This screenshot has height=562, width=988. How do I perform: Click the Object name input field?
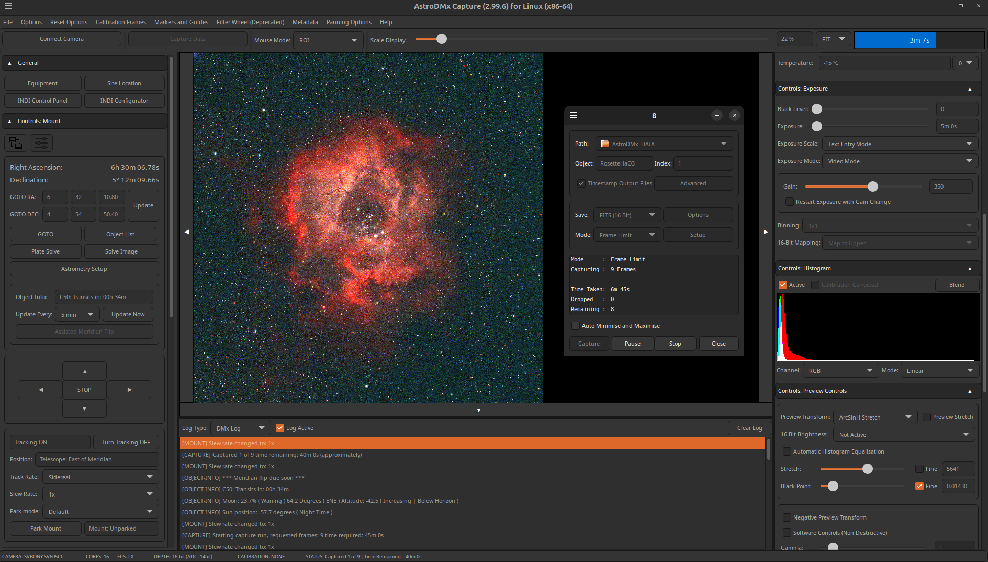pos(624,163)
